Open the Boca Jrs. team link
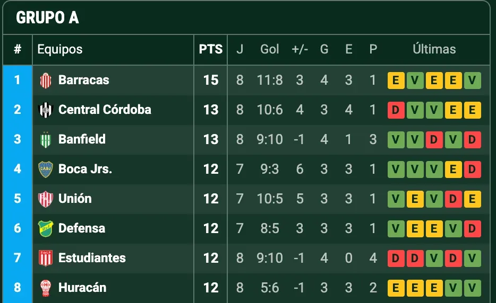This screenshot has height=303, width=496. [85, 169]
